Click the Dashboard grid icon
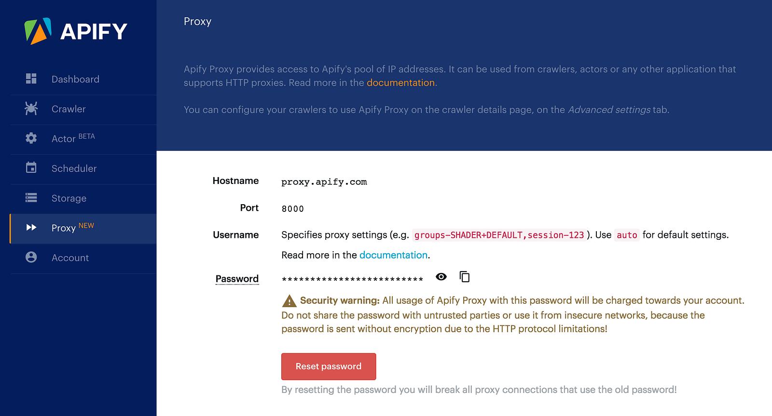 [x=31, y=78]
